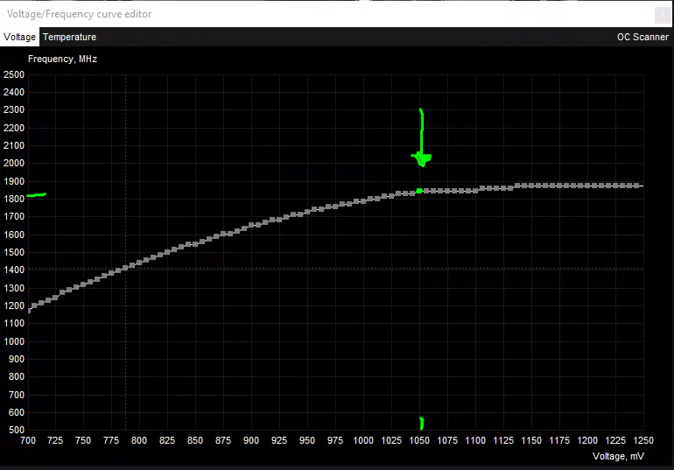This screenshot has height=470, width=674.
Task: Click the 1125 voltage axis label
Action: (503, 440)
